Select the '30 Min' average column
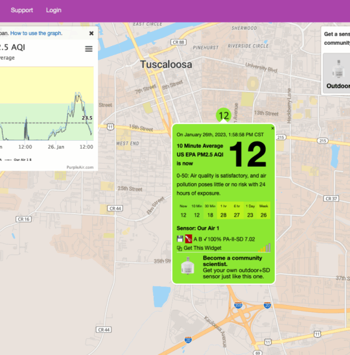 [210, 210]
